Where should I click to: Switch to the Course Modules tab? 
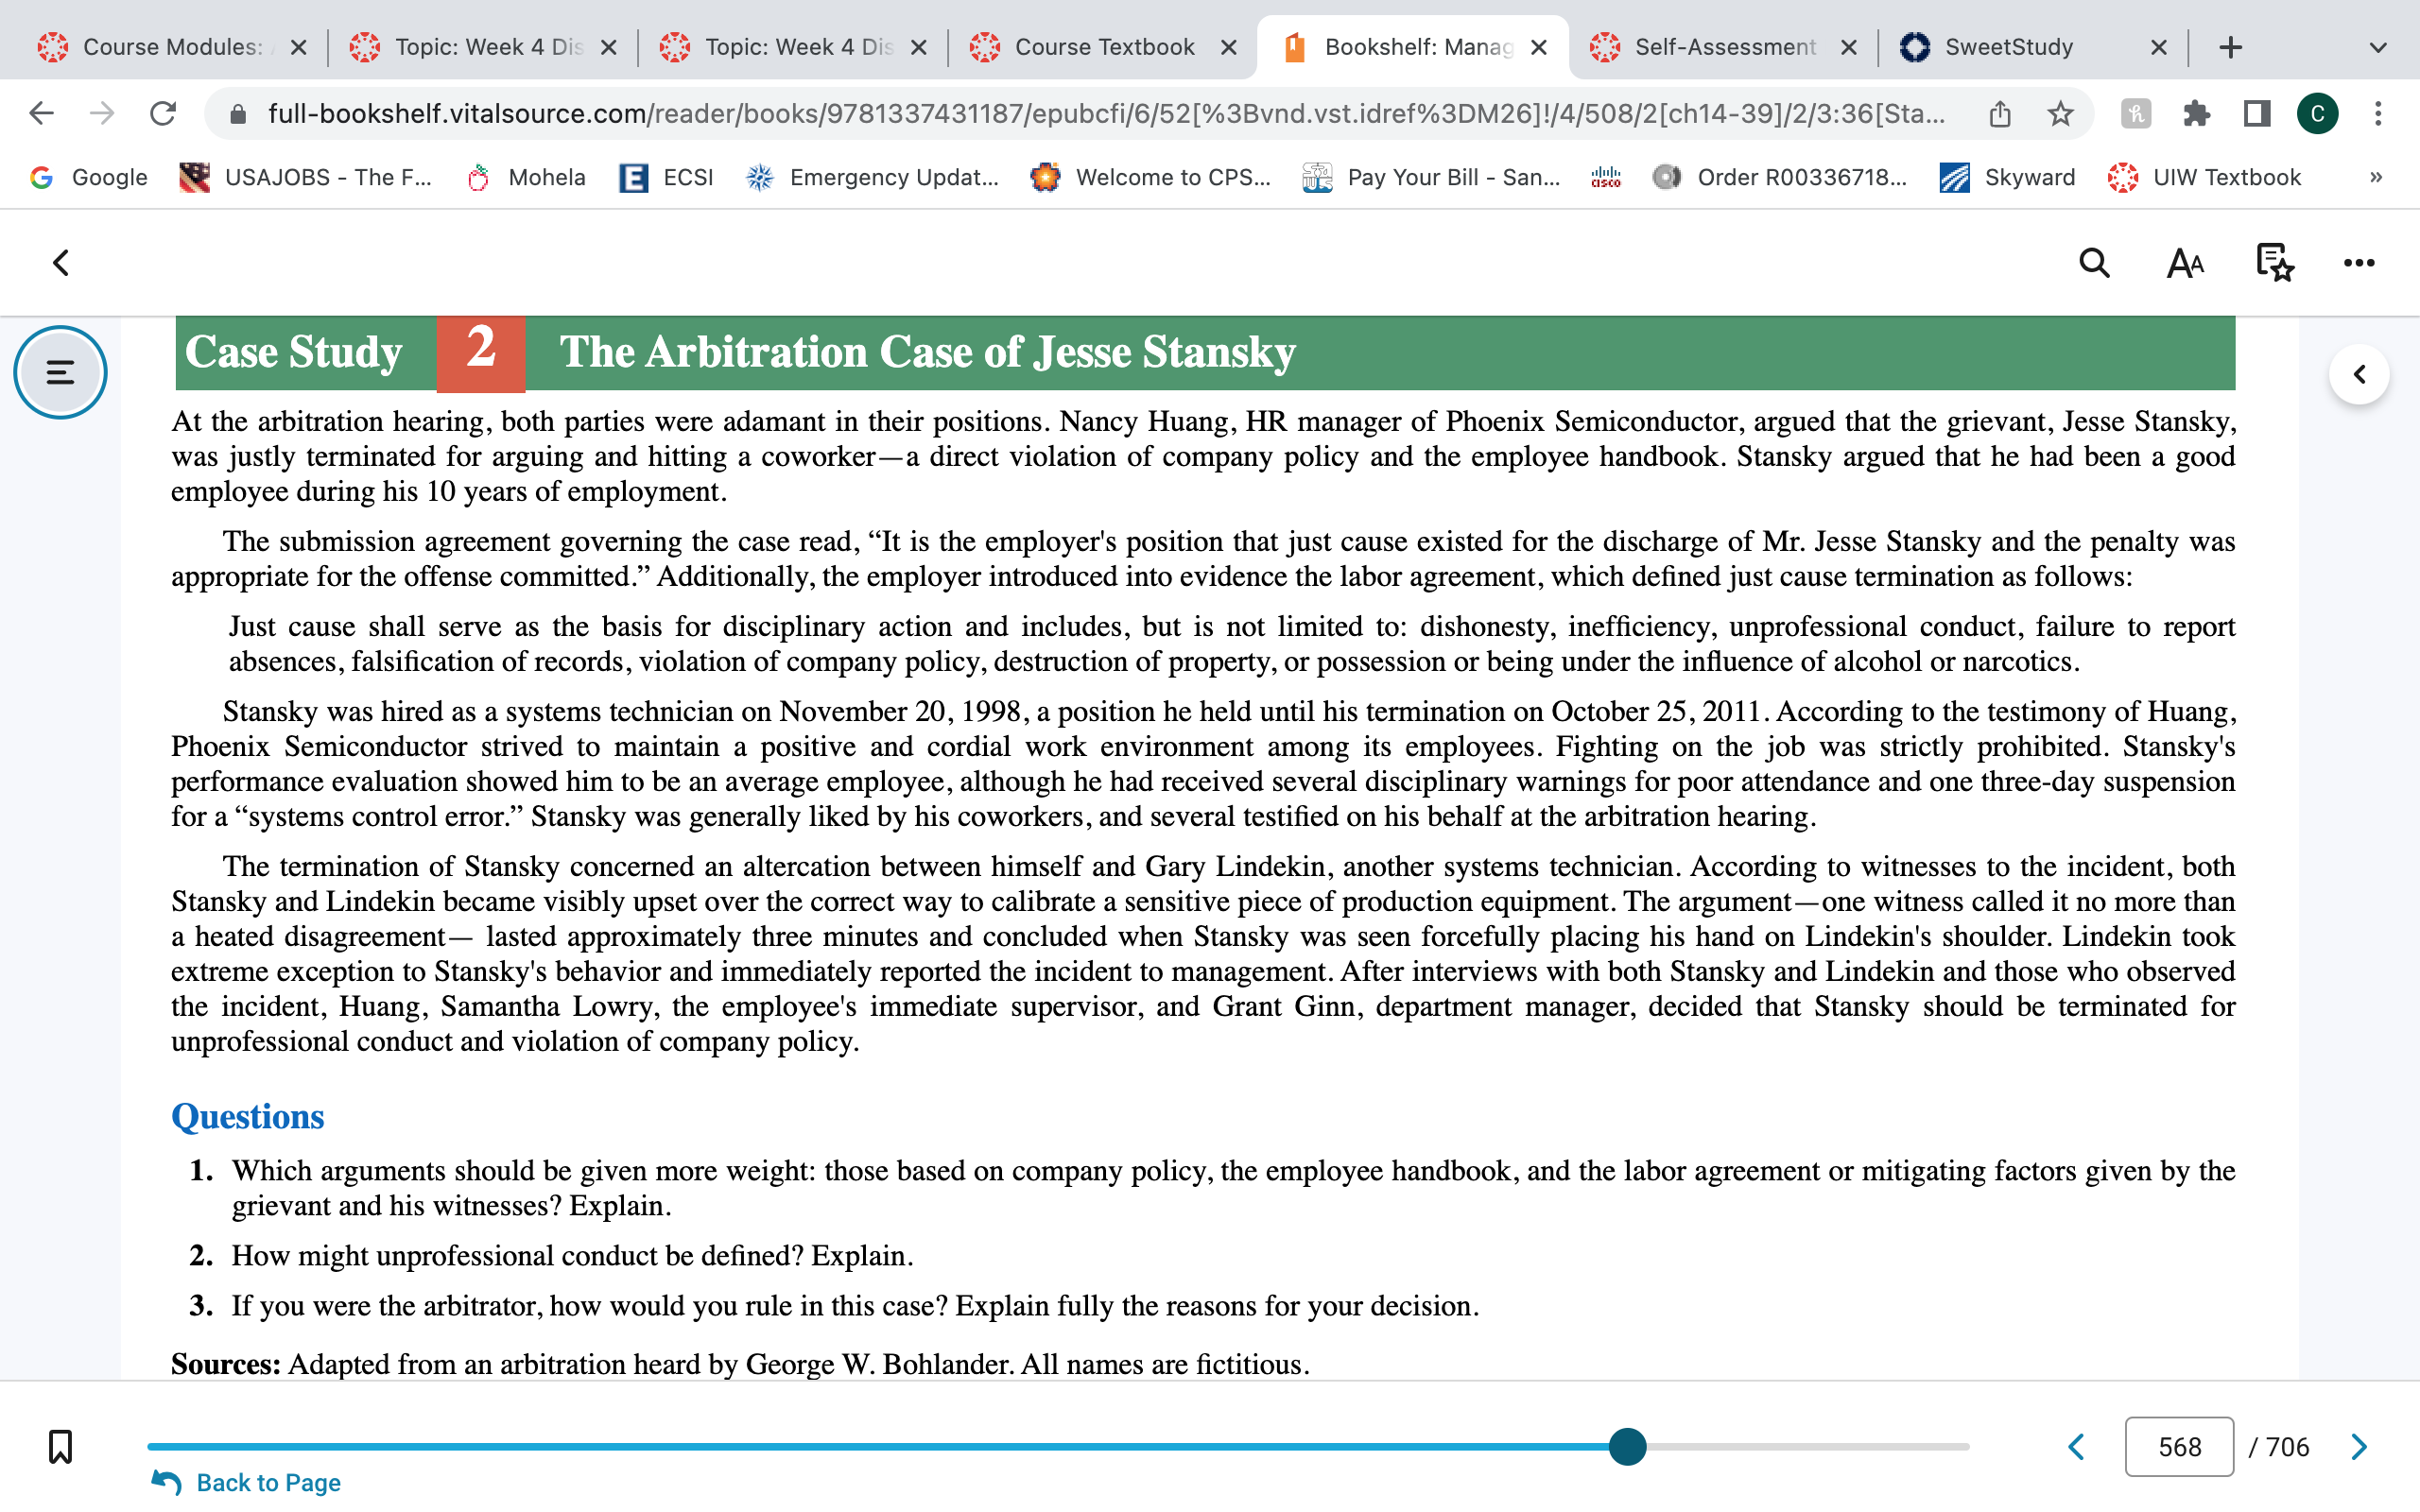(x=170, y=47)
